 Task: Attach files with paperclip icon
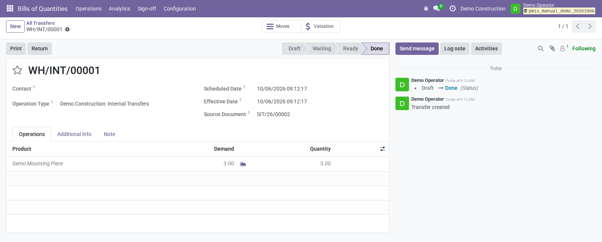pos(552,48)
